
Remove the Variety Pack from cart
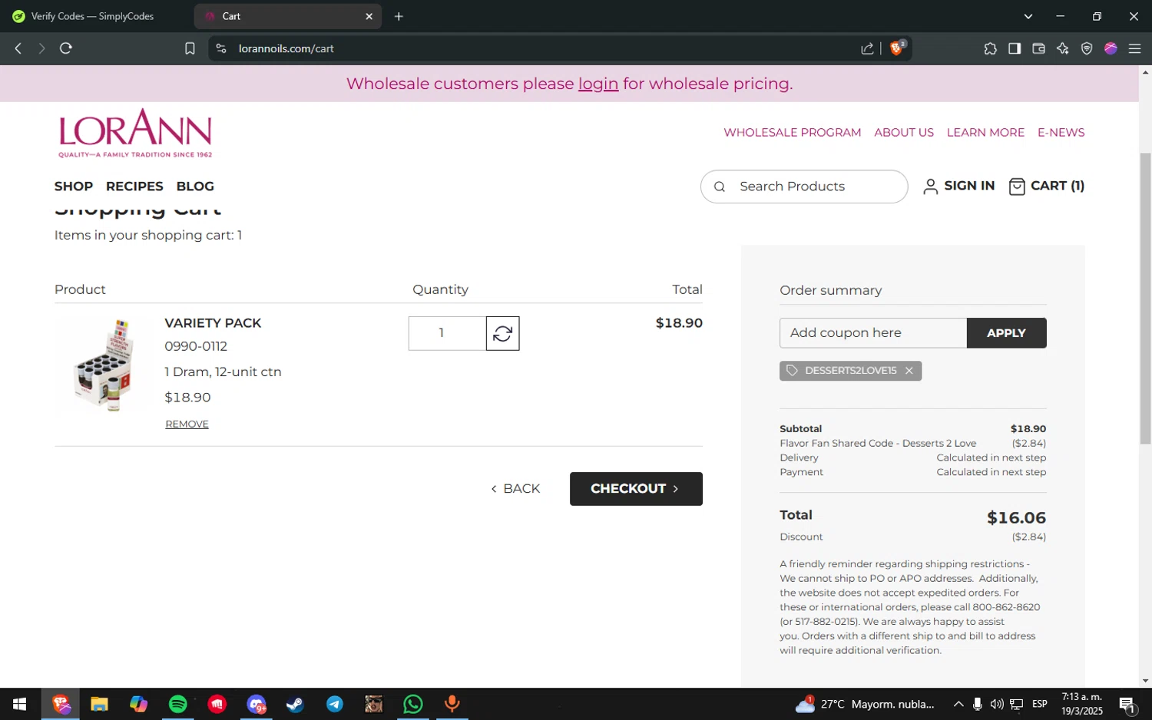tap(187, 424)
